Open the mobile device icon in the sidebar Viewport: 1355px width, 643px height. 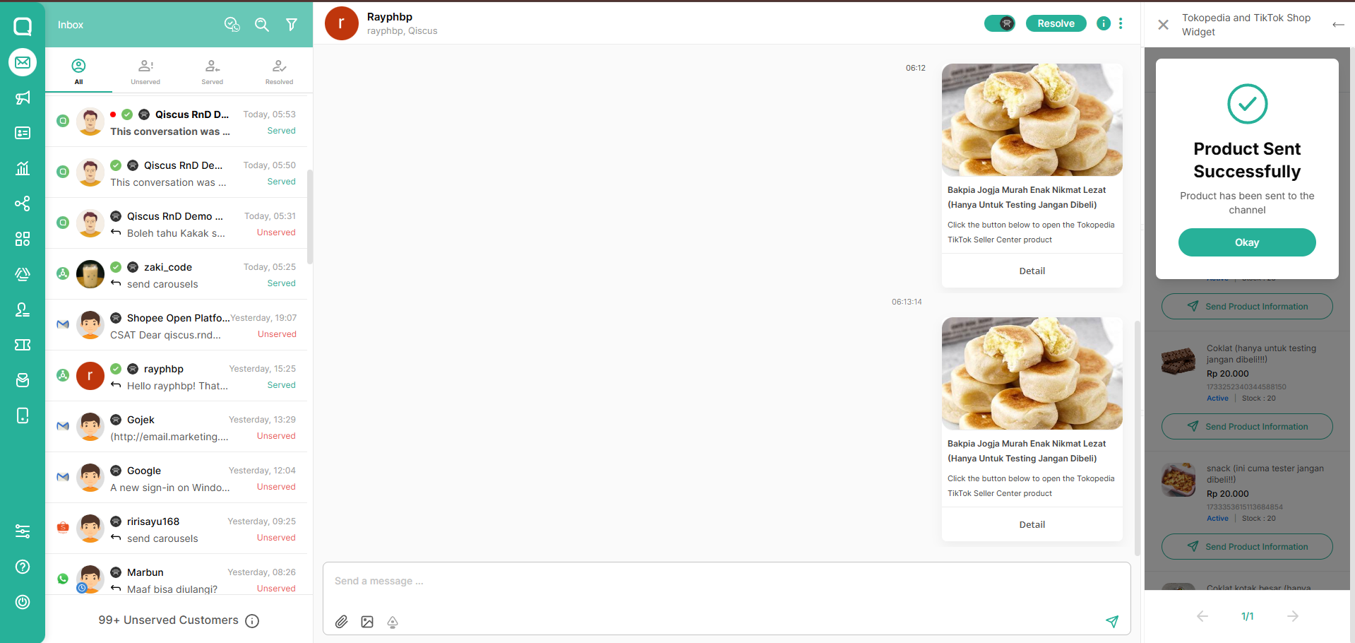[x=23, y=415]
